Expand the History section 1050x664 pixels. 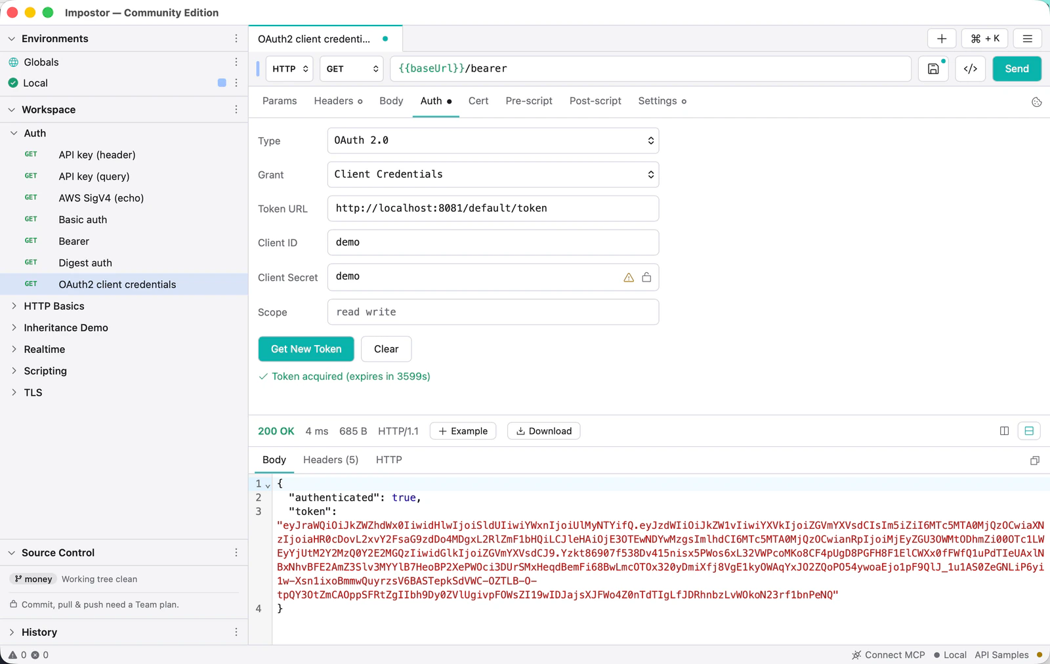(11, 632)
